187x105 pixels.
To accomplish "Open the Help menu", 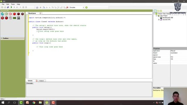I will (18, 4).
